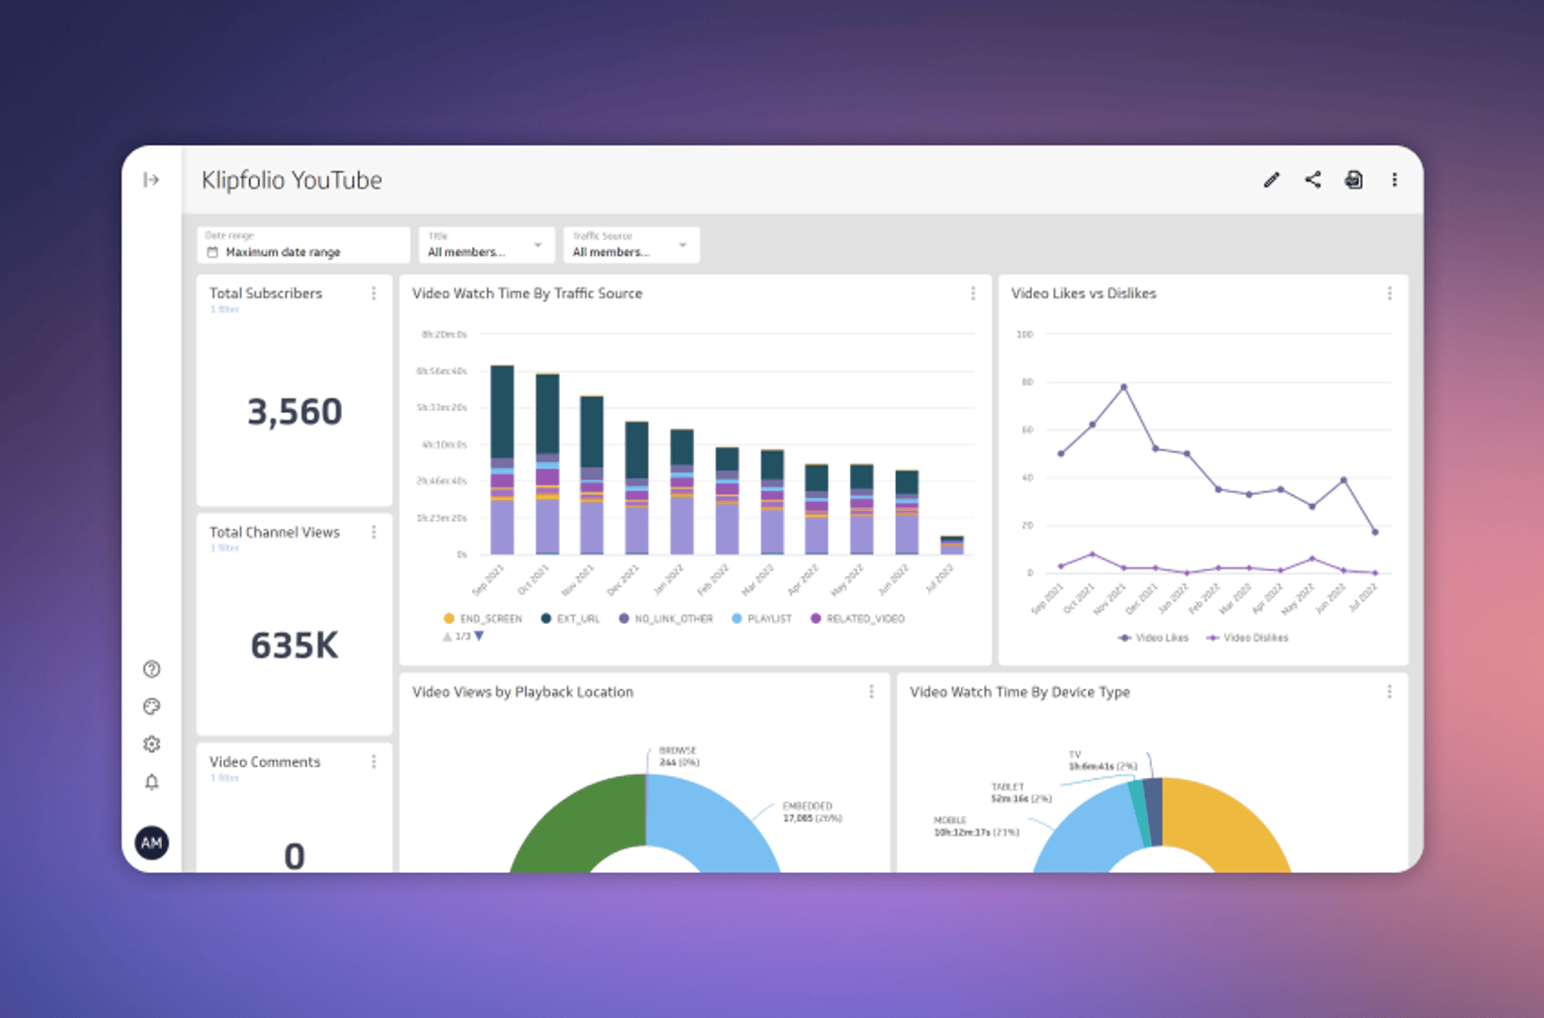The width and height of the screenshot is (1544, 1018).
Task: Open theme palette icon in sidebar
Action: click(152, 707)
